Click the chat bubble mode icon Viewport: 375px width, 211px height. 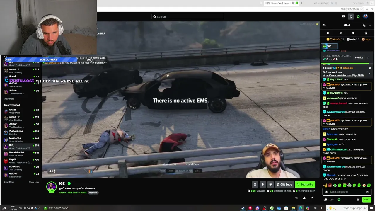(x=353, y=33)
